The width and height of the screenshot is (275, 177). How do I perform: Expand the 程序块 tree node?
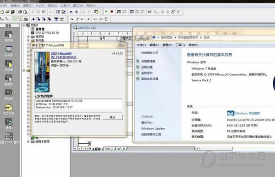click(x=28, y=36)
